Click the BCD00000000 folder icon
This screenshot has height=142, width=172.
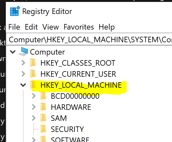pos(43,96)
